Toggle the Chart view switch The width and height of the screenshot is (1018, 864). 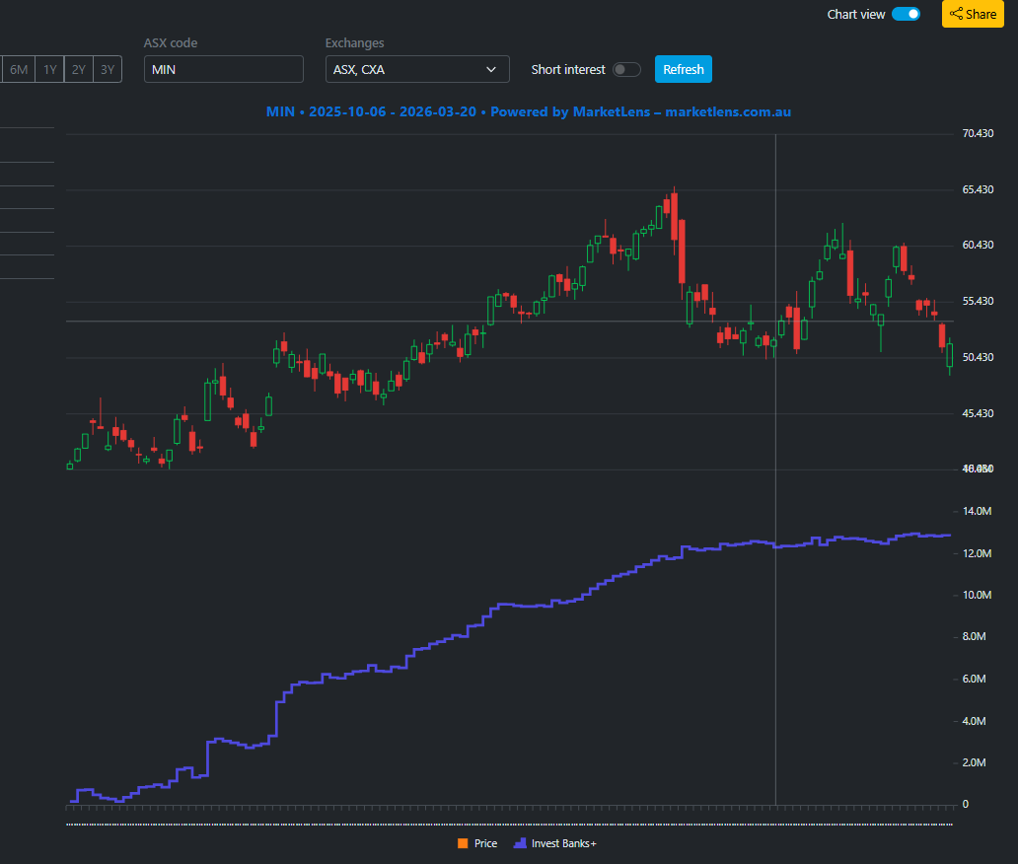coord(906,14)
